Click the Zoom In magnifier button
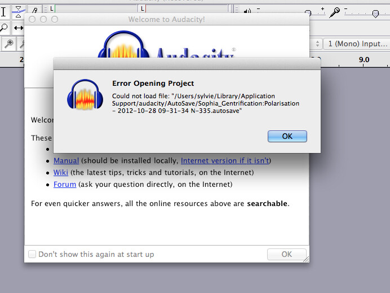Image resolution: width=390 pixels, height=293 pixels. 8,44
